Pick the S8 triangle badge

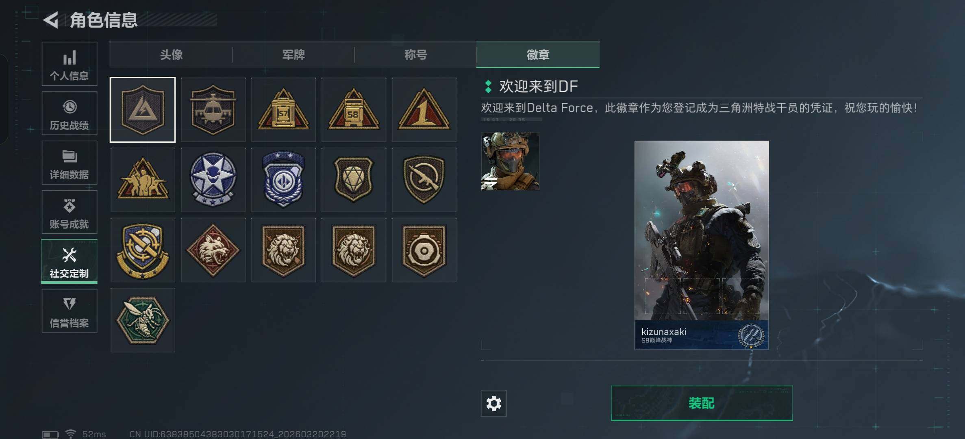(x=354, y=110)
